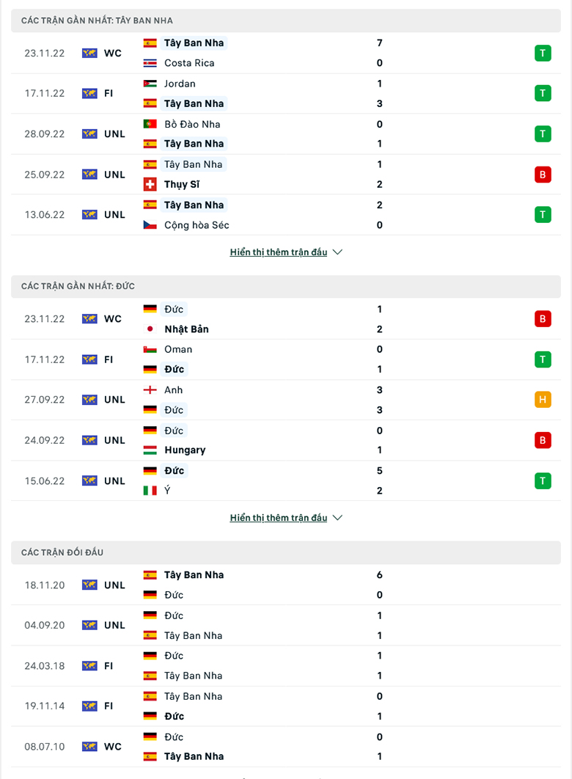Click the green T badge for Spain vs Costa Rica

(x=543, y=53)
